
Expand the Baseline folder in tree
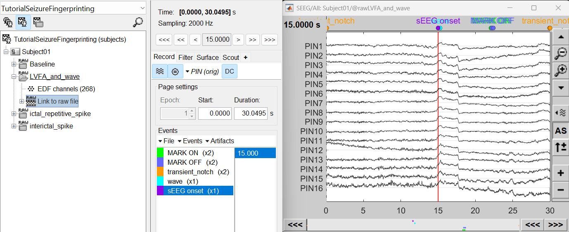point(14,64)
